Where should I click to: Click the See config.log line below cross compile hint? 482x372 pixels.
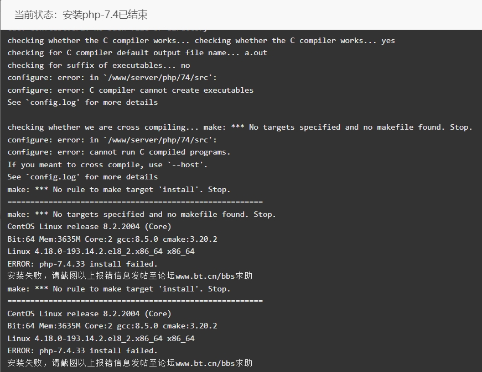82,177
